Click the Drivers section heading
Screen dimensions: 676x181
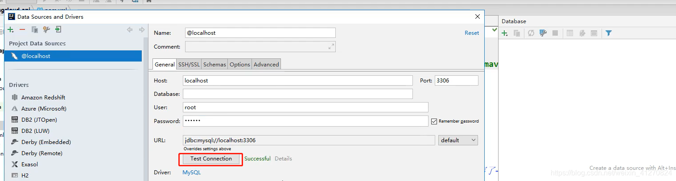coord(19,85)
